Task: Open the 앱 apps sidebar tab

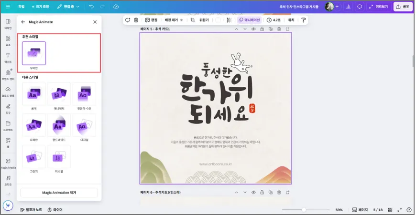Action: (8, 143)
